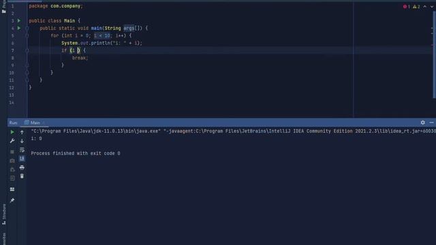Click line number 13 in gutter
Image resolution: width=436 pixels, height=245 pixels.
(12, 95)
